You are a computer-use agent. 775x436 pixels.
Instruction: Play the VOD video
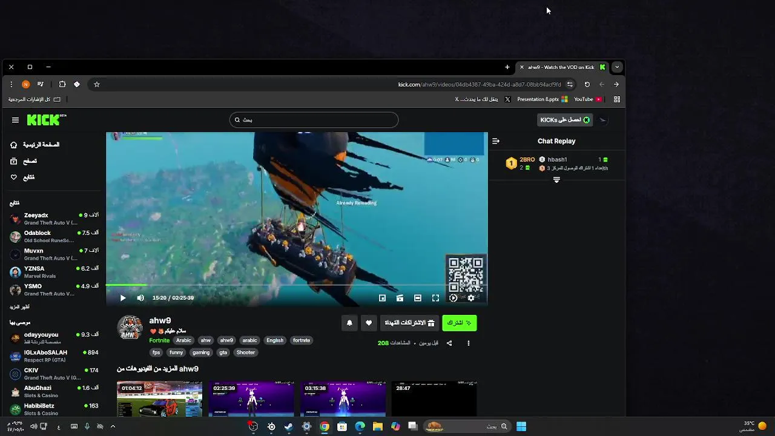tap(123, 298)
